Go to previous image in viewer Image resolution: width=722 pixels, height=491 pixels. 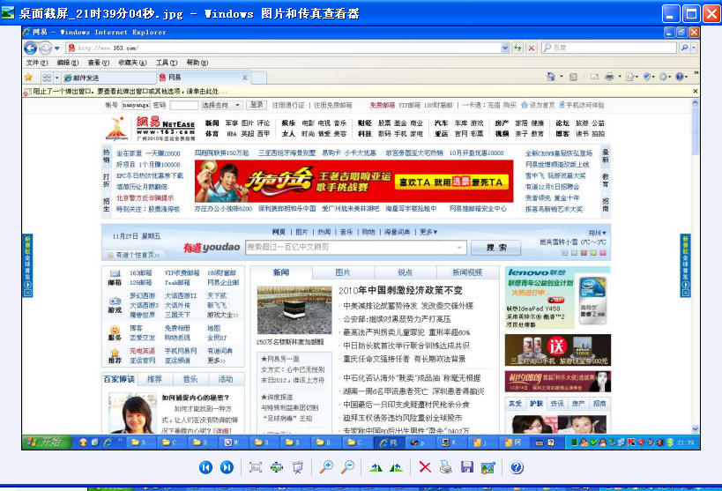coord(205,467)
